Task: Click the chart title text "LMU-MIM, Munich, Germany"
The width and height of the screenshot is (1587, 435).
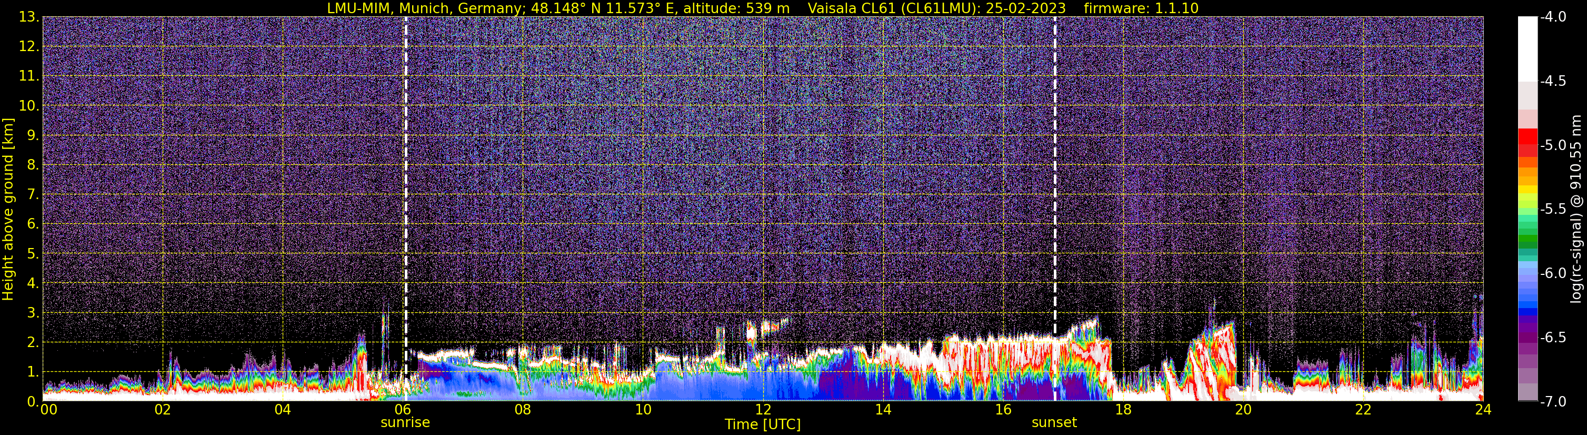Action: point(426,8)
